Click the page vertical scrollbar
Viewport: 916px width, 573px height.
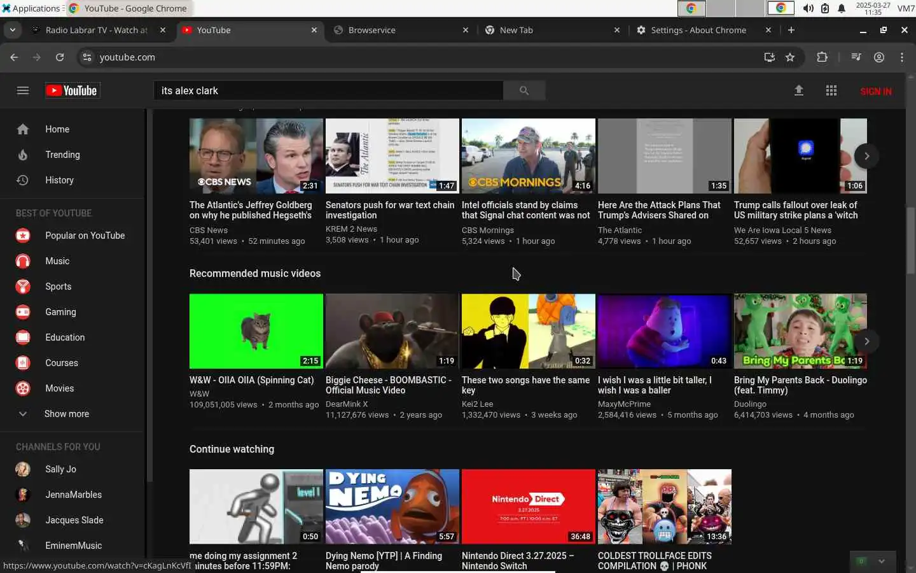click(x=910, y=241)
